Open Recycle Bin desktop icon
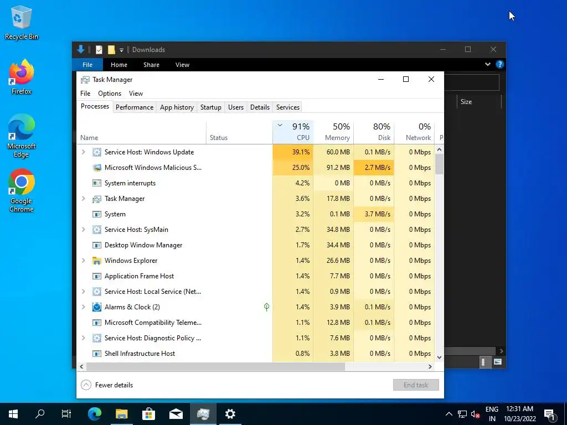 tap(22, 22)
